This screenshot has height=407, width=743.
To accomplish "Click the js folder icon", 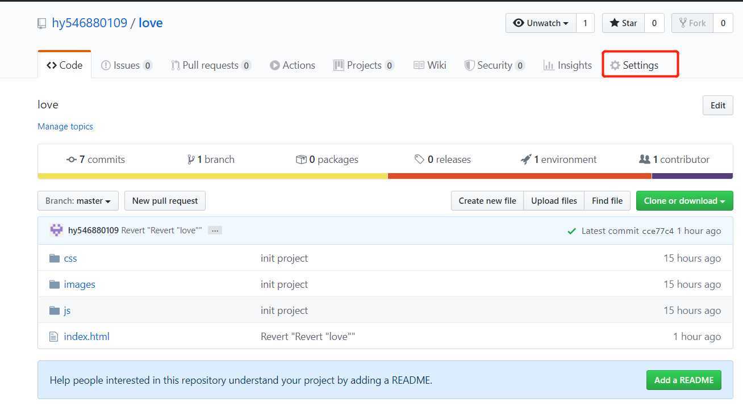I will pos(55,311).
